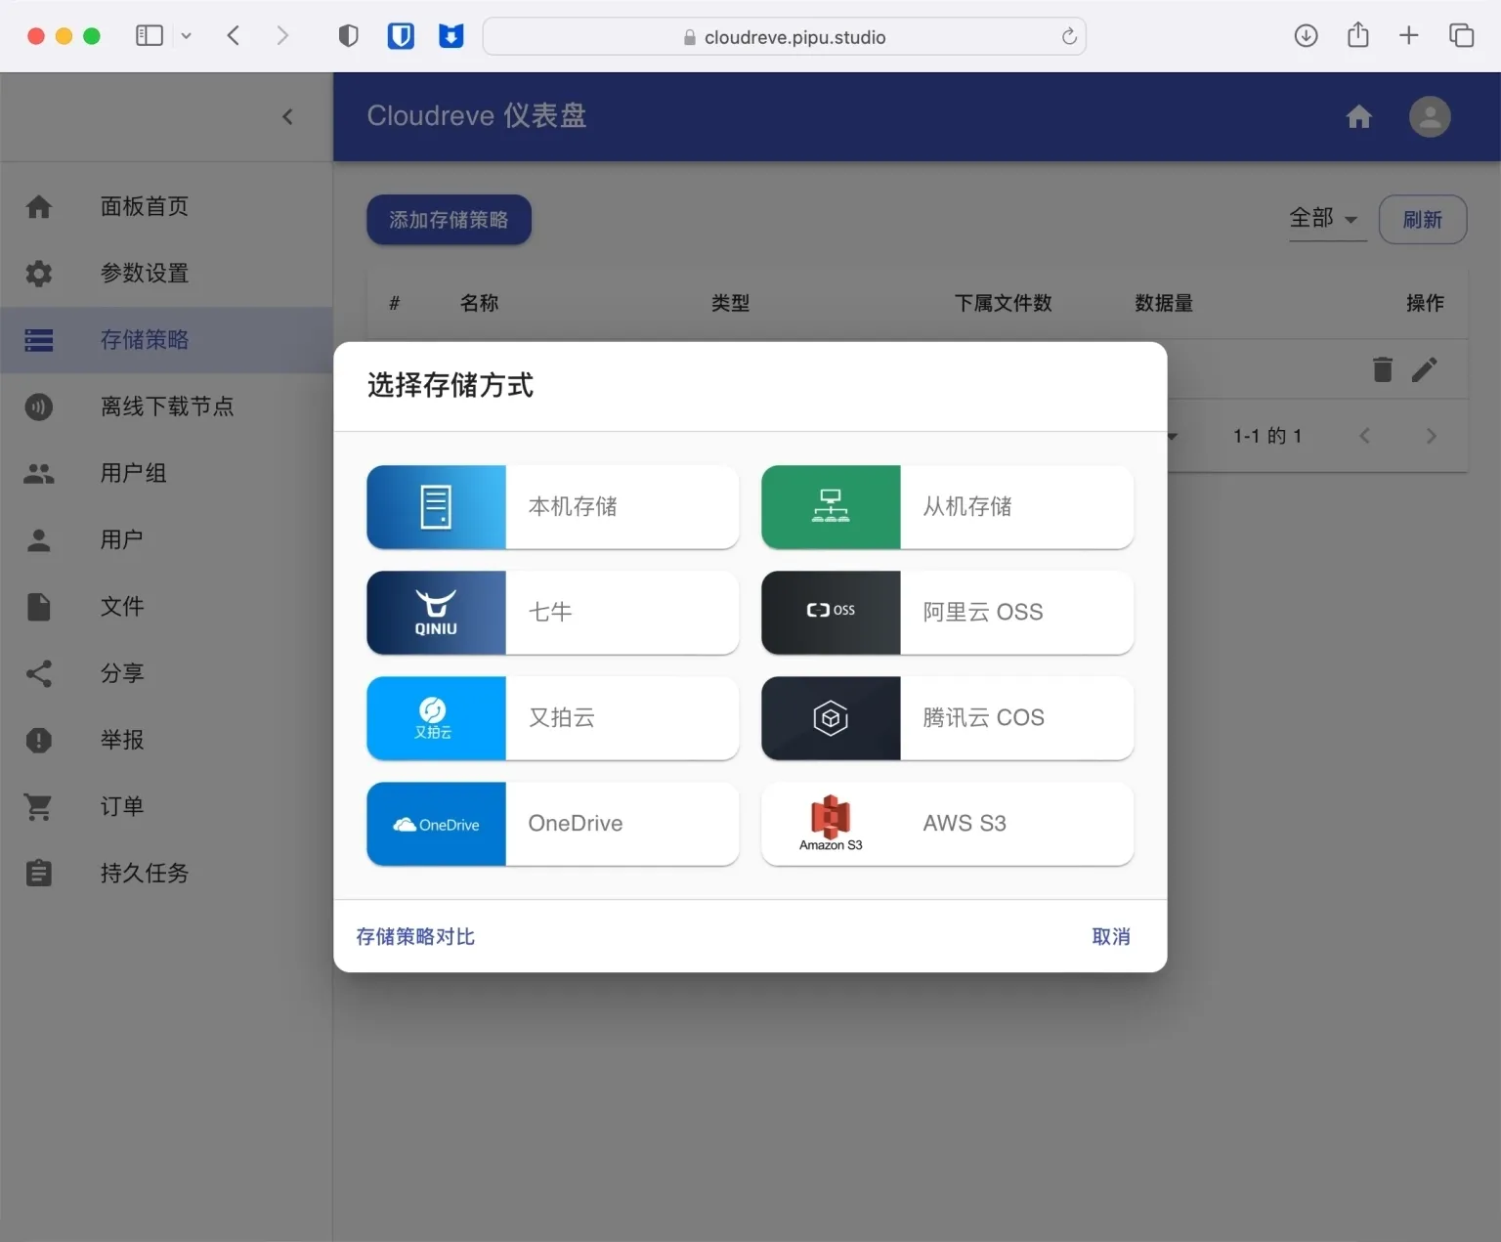This screenshot has height=1242, width=1501.
Task: Click the 离线下载节点 menu label
Action: tap(167, 407)
